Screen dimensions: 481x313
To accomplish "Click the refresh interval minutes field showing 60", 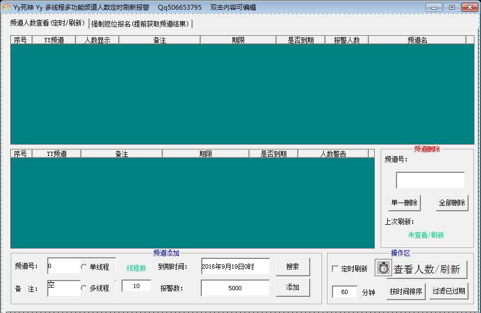I will point(344,292).
